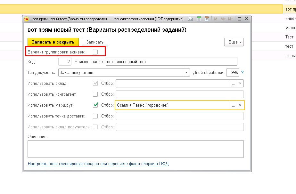Viewport: 296px width, 194px height.
Task: Enable 'Вариант группировки активен' checkbox
Action: (95, 52)
